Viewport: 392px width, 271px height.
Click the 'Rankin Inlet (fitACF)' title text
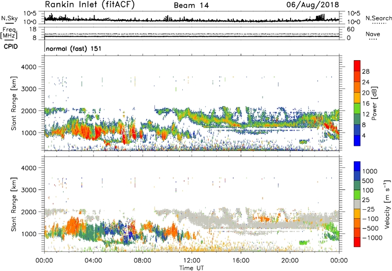[x=90, y=5]
